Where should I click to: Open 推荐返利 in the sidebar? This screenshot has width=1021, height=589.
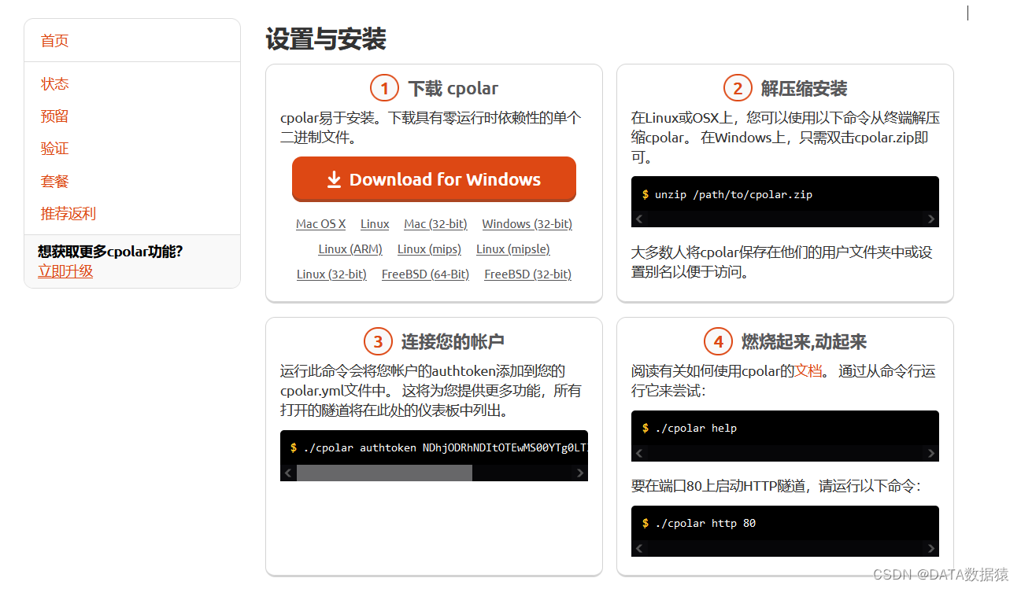[68, 214]
